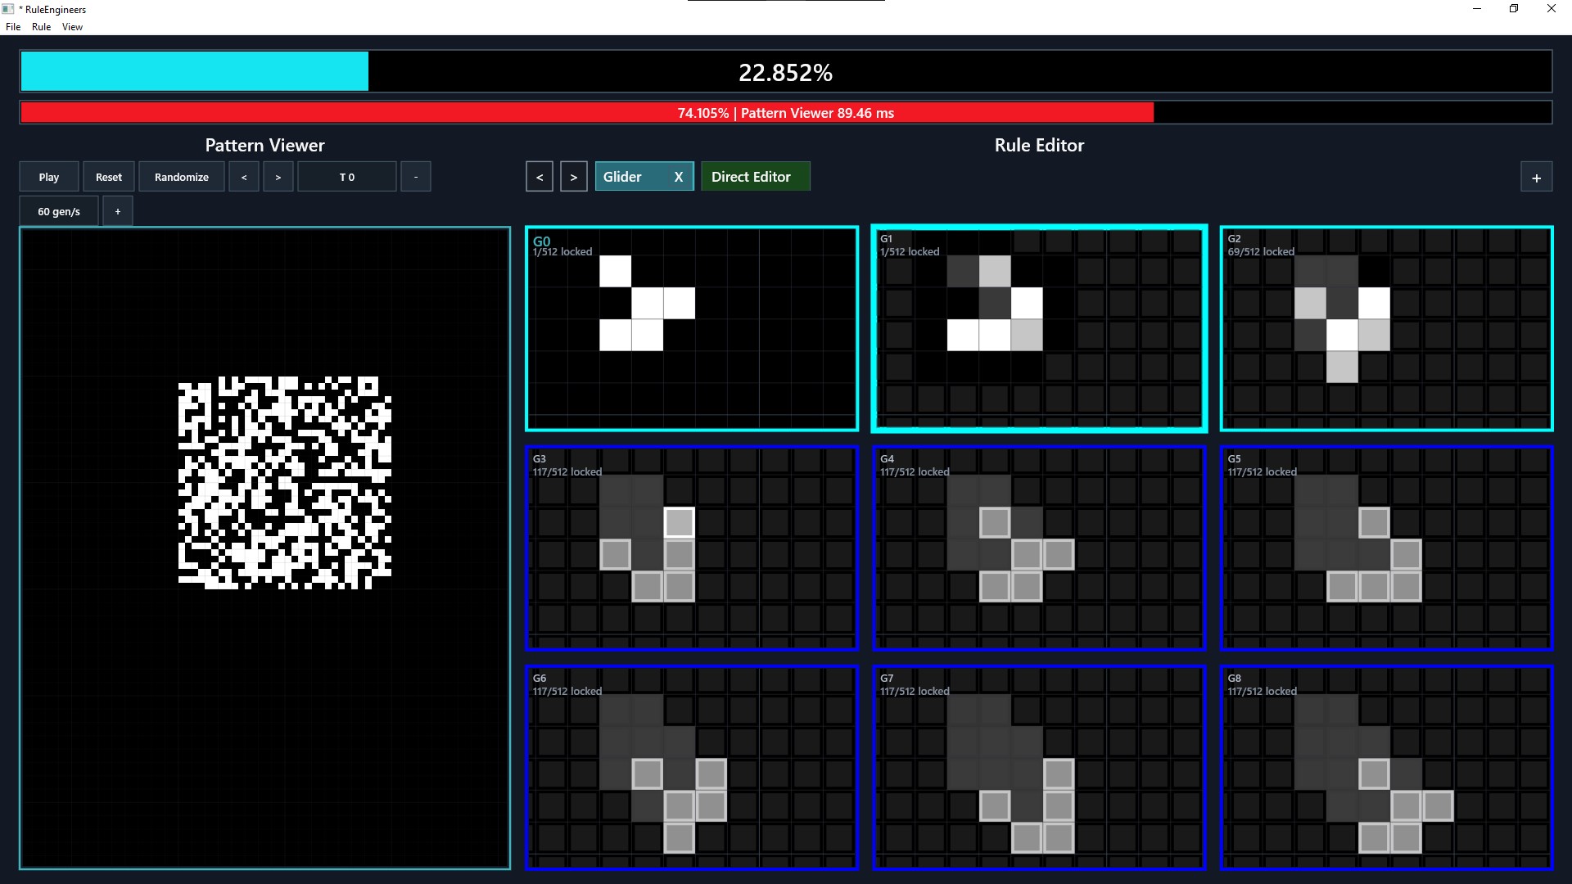Open the View menu
The image size is (1572, 884).
coord(72,27)
